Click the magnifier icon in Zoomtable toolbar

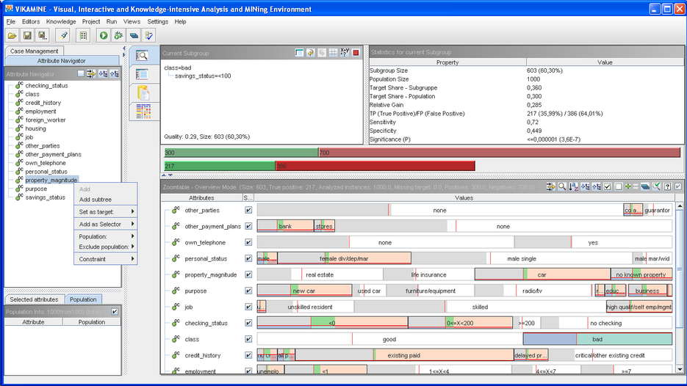[x=562, y=187]
